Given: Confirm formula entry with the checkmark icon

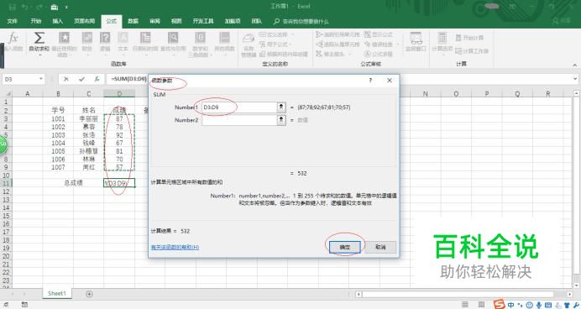Looking at the screenshot, I should tap(81, 79).
